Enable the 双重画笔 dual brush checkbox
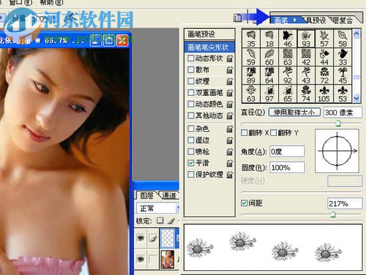The width and height of the screenshot is (366, 275). pyautogui.click(x=191, y=93)
